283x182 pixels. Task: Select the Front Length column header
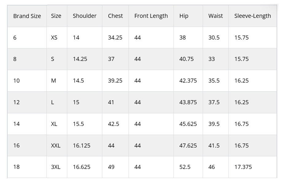(x=151, y=16)
